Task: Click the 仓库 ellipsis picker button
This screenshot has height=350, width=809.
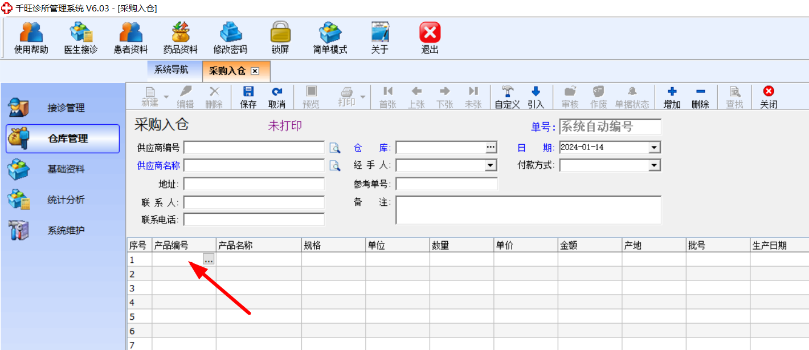Action: pos(491,148)
